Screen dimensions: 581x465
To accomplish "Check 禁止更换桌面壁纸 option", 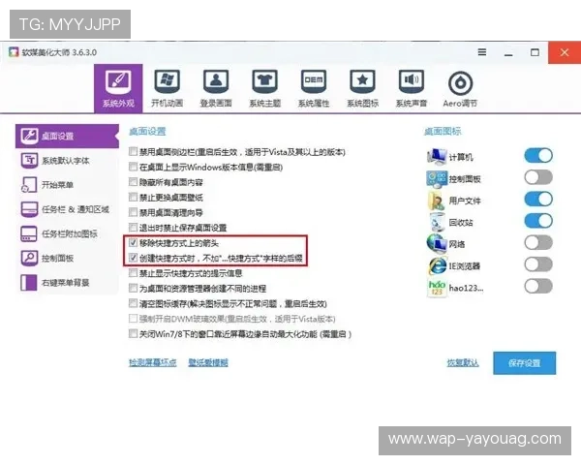I will pos(133,197).
